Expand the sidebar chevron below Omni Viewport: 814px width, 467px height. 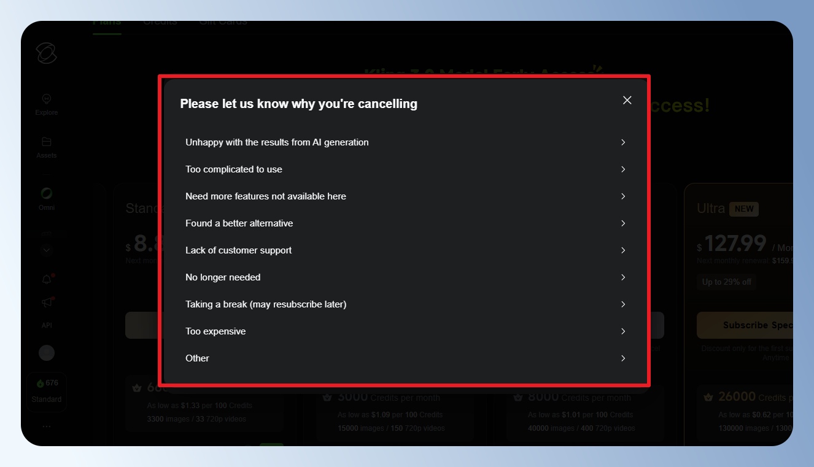coord(47,250)
